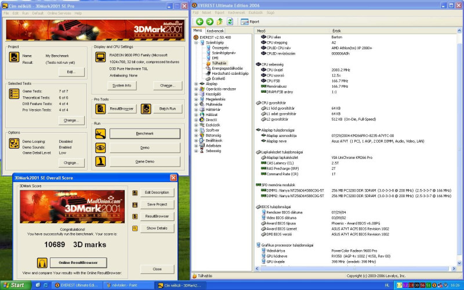Expand the Hálózat tree node

click(x=196, y=114)
